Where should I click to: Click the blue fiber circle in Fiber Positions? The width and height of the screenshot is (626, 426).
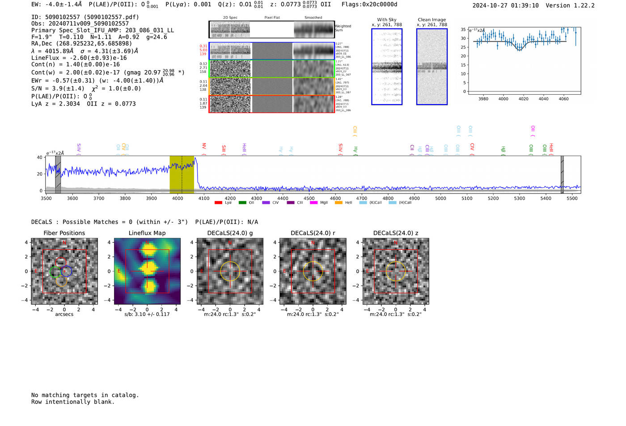(66, 271)
